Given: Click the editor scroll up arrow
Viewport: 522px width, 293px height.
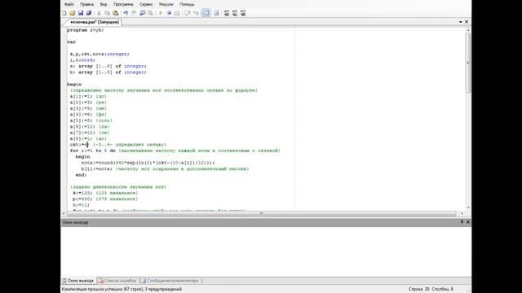Looking at the screenshot, I should point(468,30).
